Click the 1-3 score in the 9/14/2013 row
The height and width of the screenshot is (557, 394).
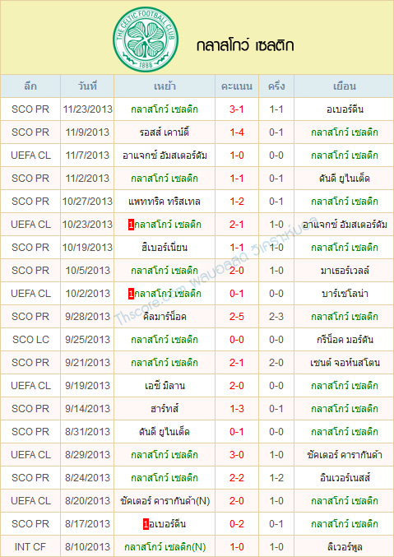click(237, 409)
